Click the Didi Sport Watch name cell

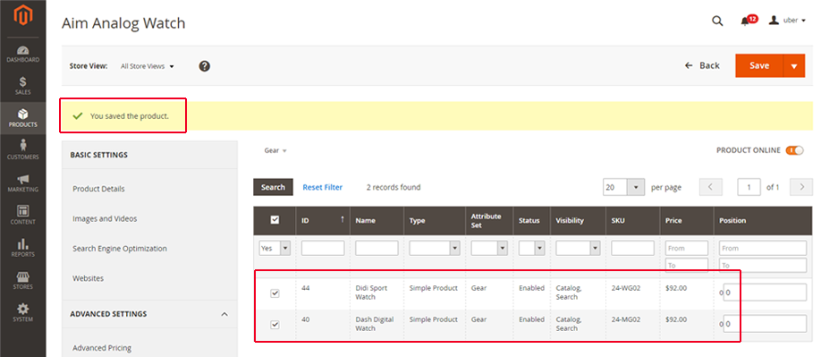371,293
